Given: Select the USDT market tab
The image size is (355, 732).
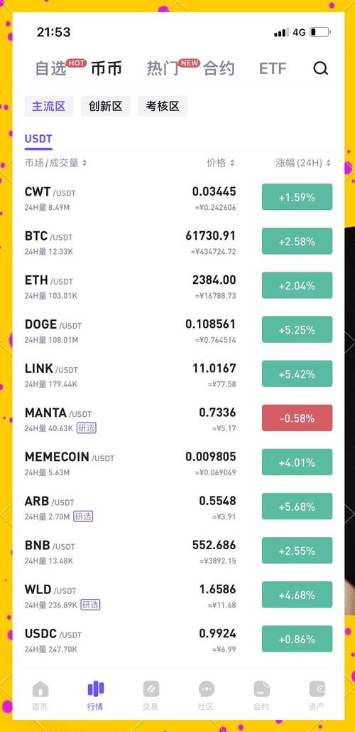Looking at the screenshot, I should 38,139.
